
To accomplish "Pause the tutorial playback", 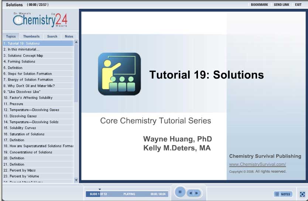I will pos(180,192).
